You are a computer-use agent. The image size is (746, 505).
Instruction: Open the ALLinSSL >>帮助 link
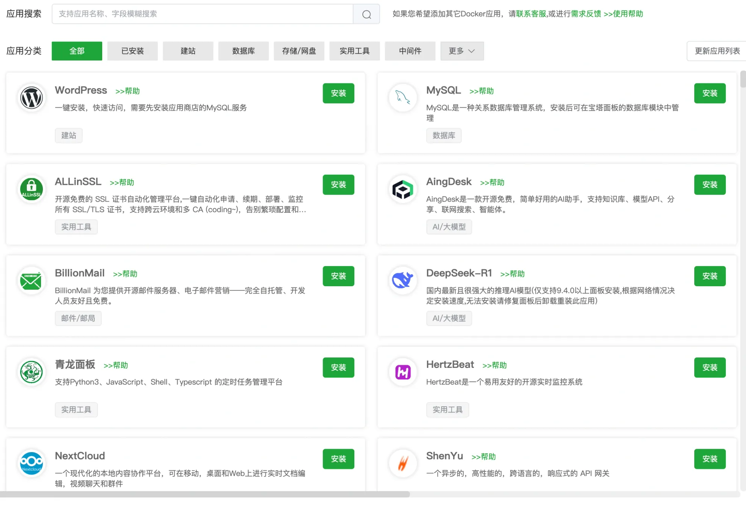(122, 183)
